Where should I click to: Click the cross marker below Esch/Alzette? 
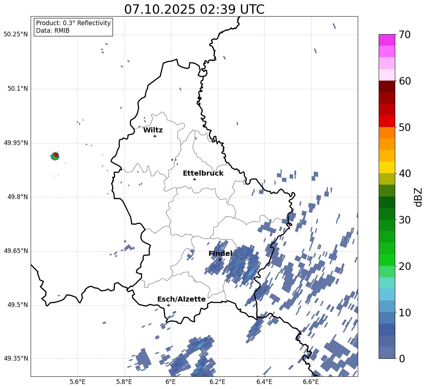(x=168, y=305)
